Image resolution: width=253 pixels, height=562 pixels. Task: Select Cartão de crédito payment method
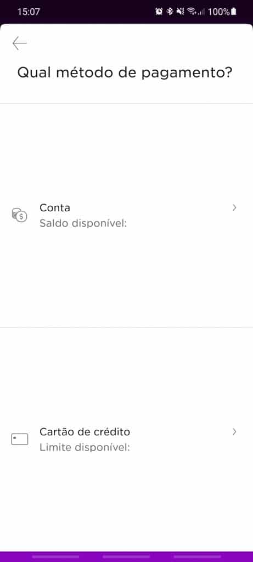coord(126,440)
